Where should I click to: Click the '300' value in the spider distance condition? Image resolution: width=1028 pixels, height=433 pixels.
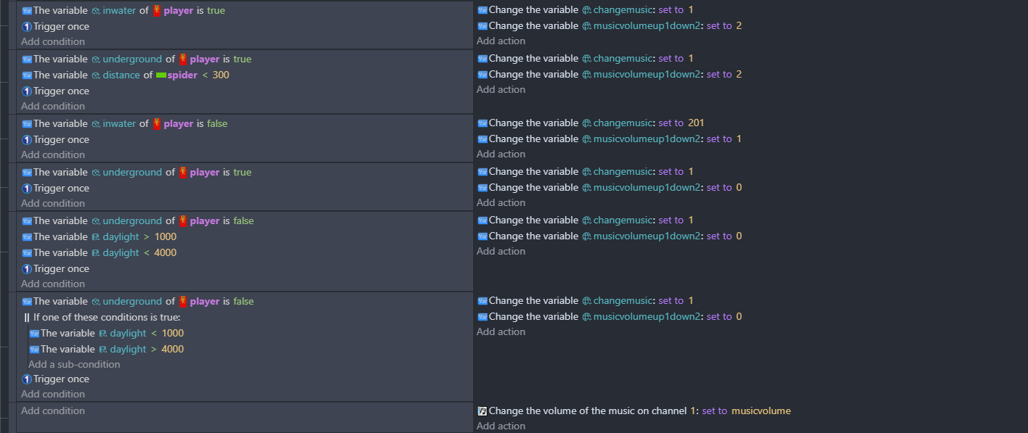coord(221,75)
